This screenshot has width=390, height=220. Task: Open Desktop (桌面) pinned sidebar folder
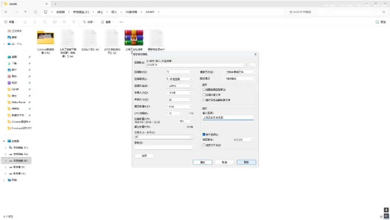click(13, 57)
